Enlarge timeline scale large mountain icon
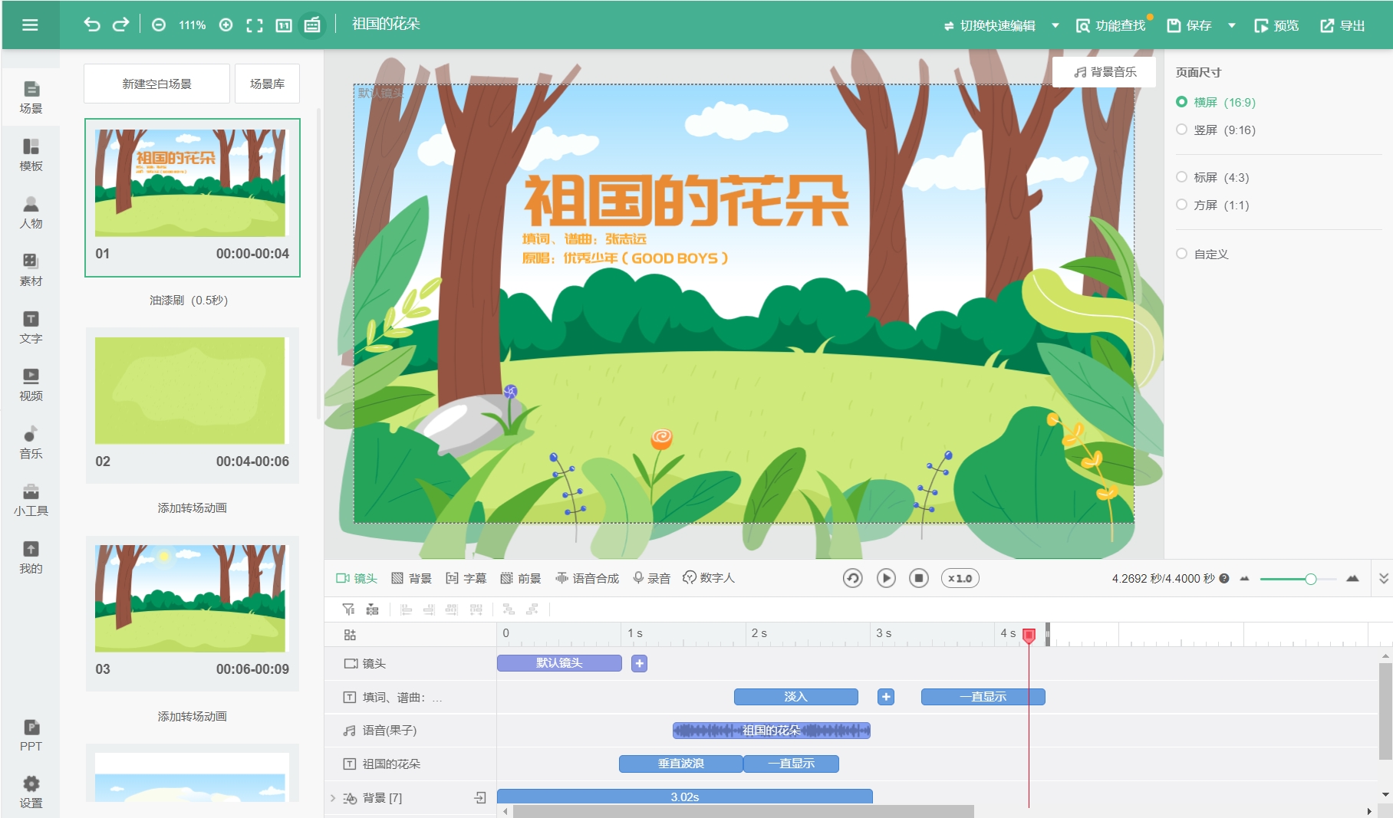 coord(1352,578)
